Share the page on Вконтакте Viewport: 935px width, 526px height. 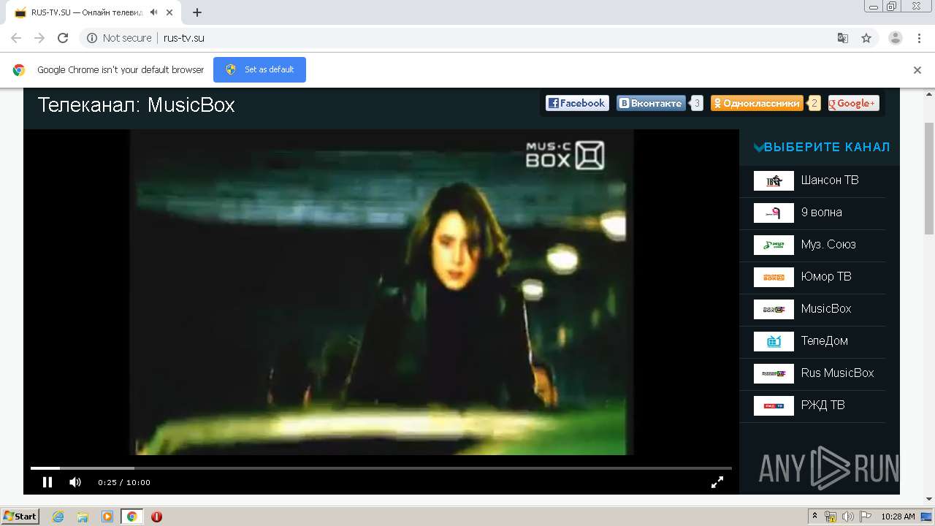(651, 103)
